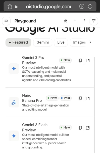This screenshot has height=158, width=100.
Task: Open Gemini 3 Flash Preview details icon
Action: pos(88,128)
